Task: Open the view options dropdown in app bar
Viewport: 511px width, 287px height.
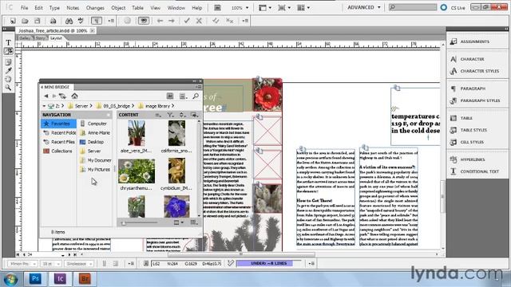Action: [x=265, y=7]
